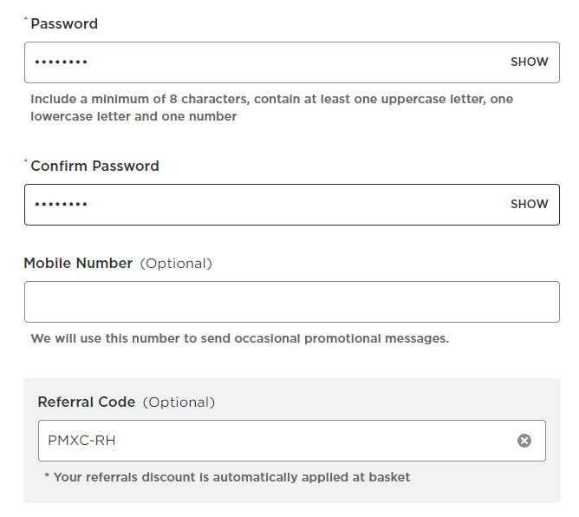Click the "Referral Code" label
Viewport: 579px width, 517px height.
[87, 402]
